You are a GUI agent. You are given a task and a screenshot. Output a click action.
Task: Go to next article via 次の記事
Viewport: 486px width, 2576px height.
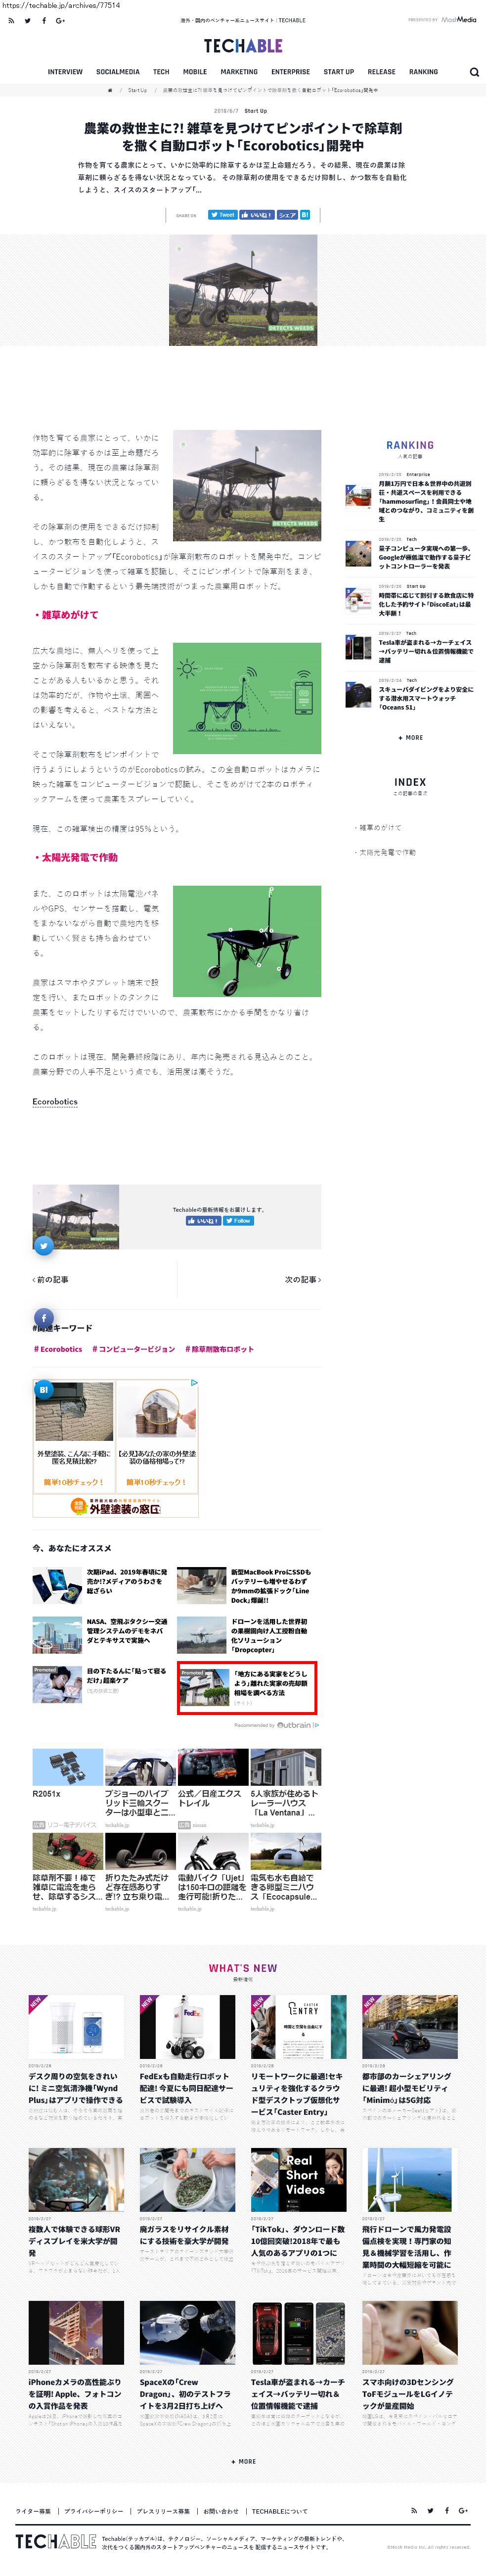click(303, 1279)
